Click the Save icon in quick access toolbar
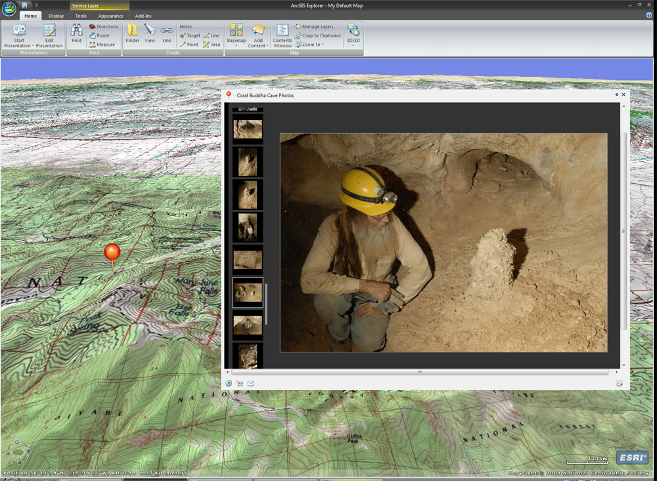Screen dimensions: 657x481 (24, 5)
